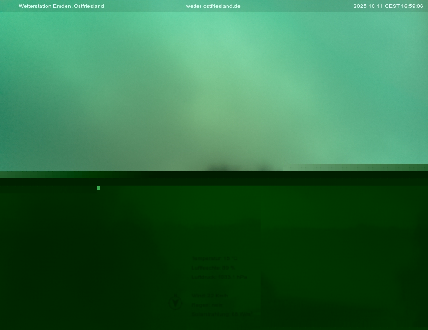Click the Wetterstation Emden, Ostfriesland title

pos(61,6)
